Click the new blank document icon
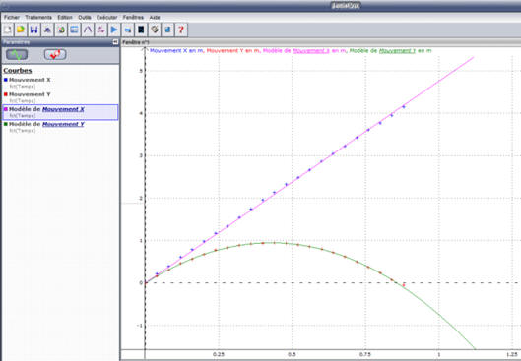The height and width of the screenshot is (361, 521). (8, 30)
